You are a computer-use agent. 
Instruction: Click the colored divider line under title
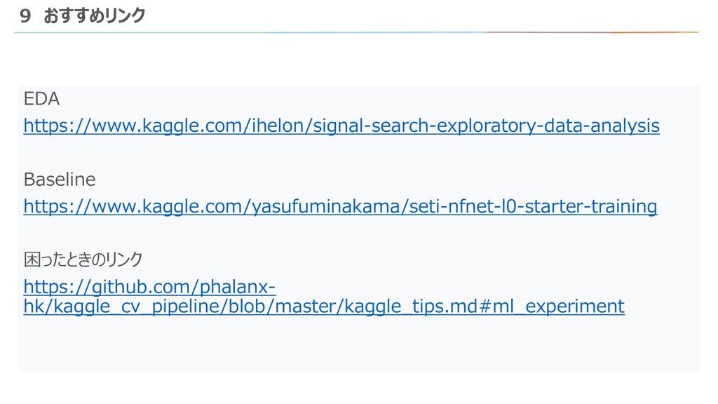point(356,32)
